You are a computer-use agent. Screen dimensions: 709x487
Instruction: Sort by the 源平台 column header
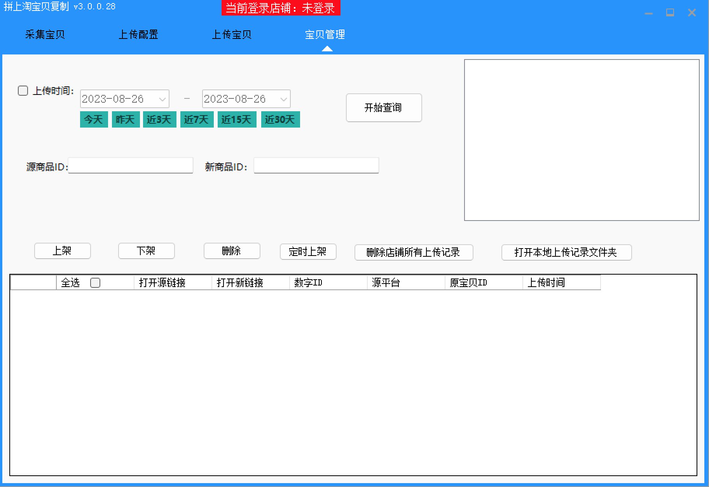pos(406,283)
